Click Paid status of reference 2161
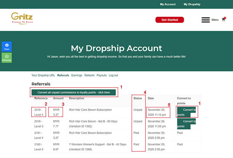Image resolution: width=233 pixels, height=158 pixels. (x=136, y=133)
